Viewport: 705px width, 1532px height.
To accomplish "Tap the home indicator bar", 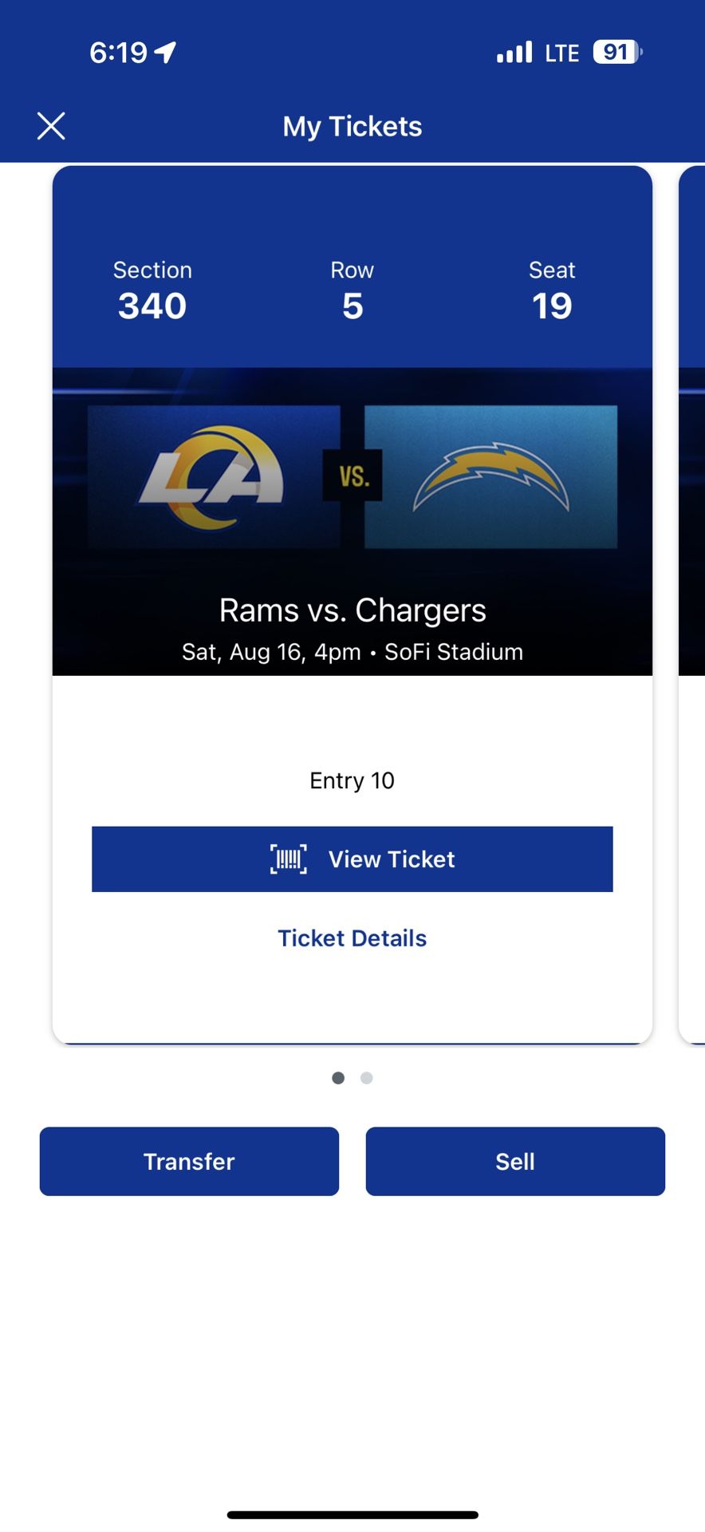I will tap(352, 1514).
